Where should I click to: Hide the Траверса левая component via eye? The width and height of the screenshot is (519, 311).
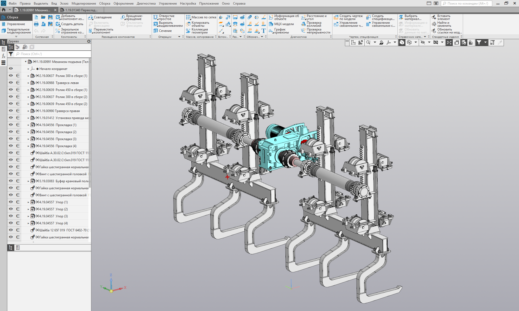tap(11, 83)
